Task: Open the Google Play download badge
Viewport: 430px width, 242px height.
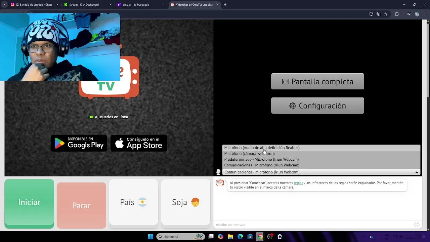Action: pos(79,143)
